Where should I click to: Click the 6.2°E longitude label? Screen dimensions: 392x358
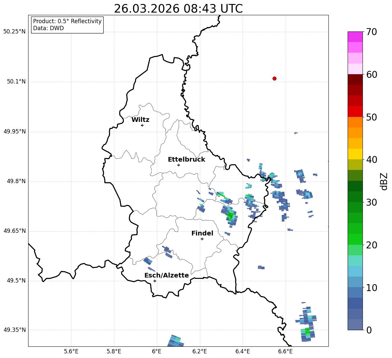pos(200,351)
